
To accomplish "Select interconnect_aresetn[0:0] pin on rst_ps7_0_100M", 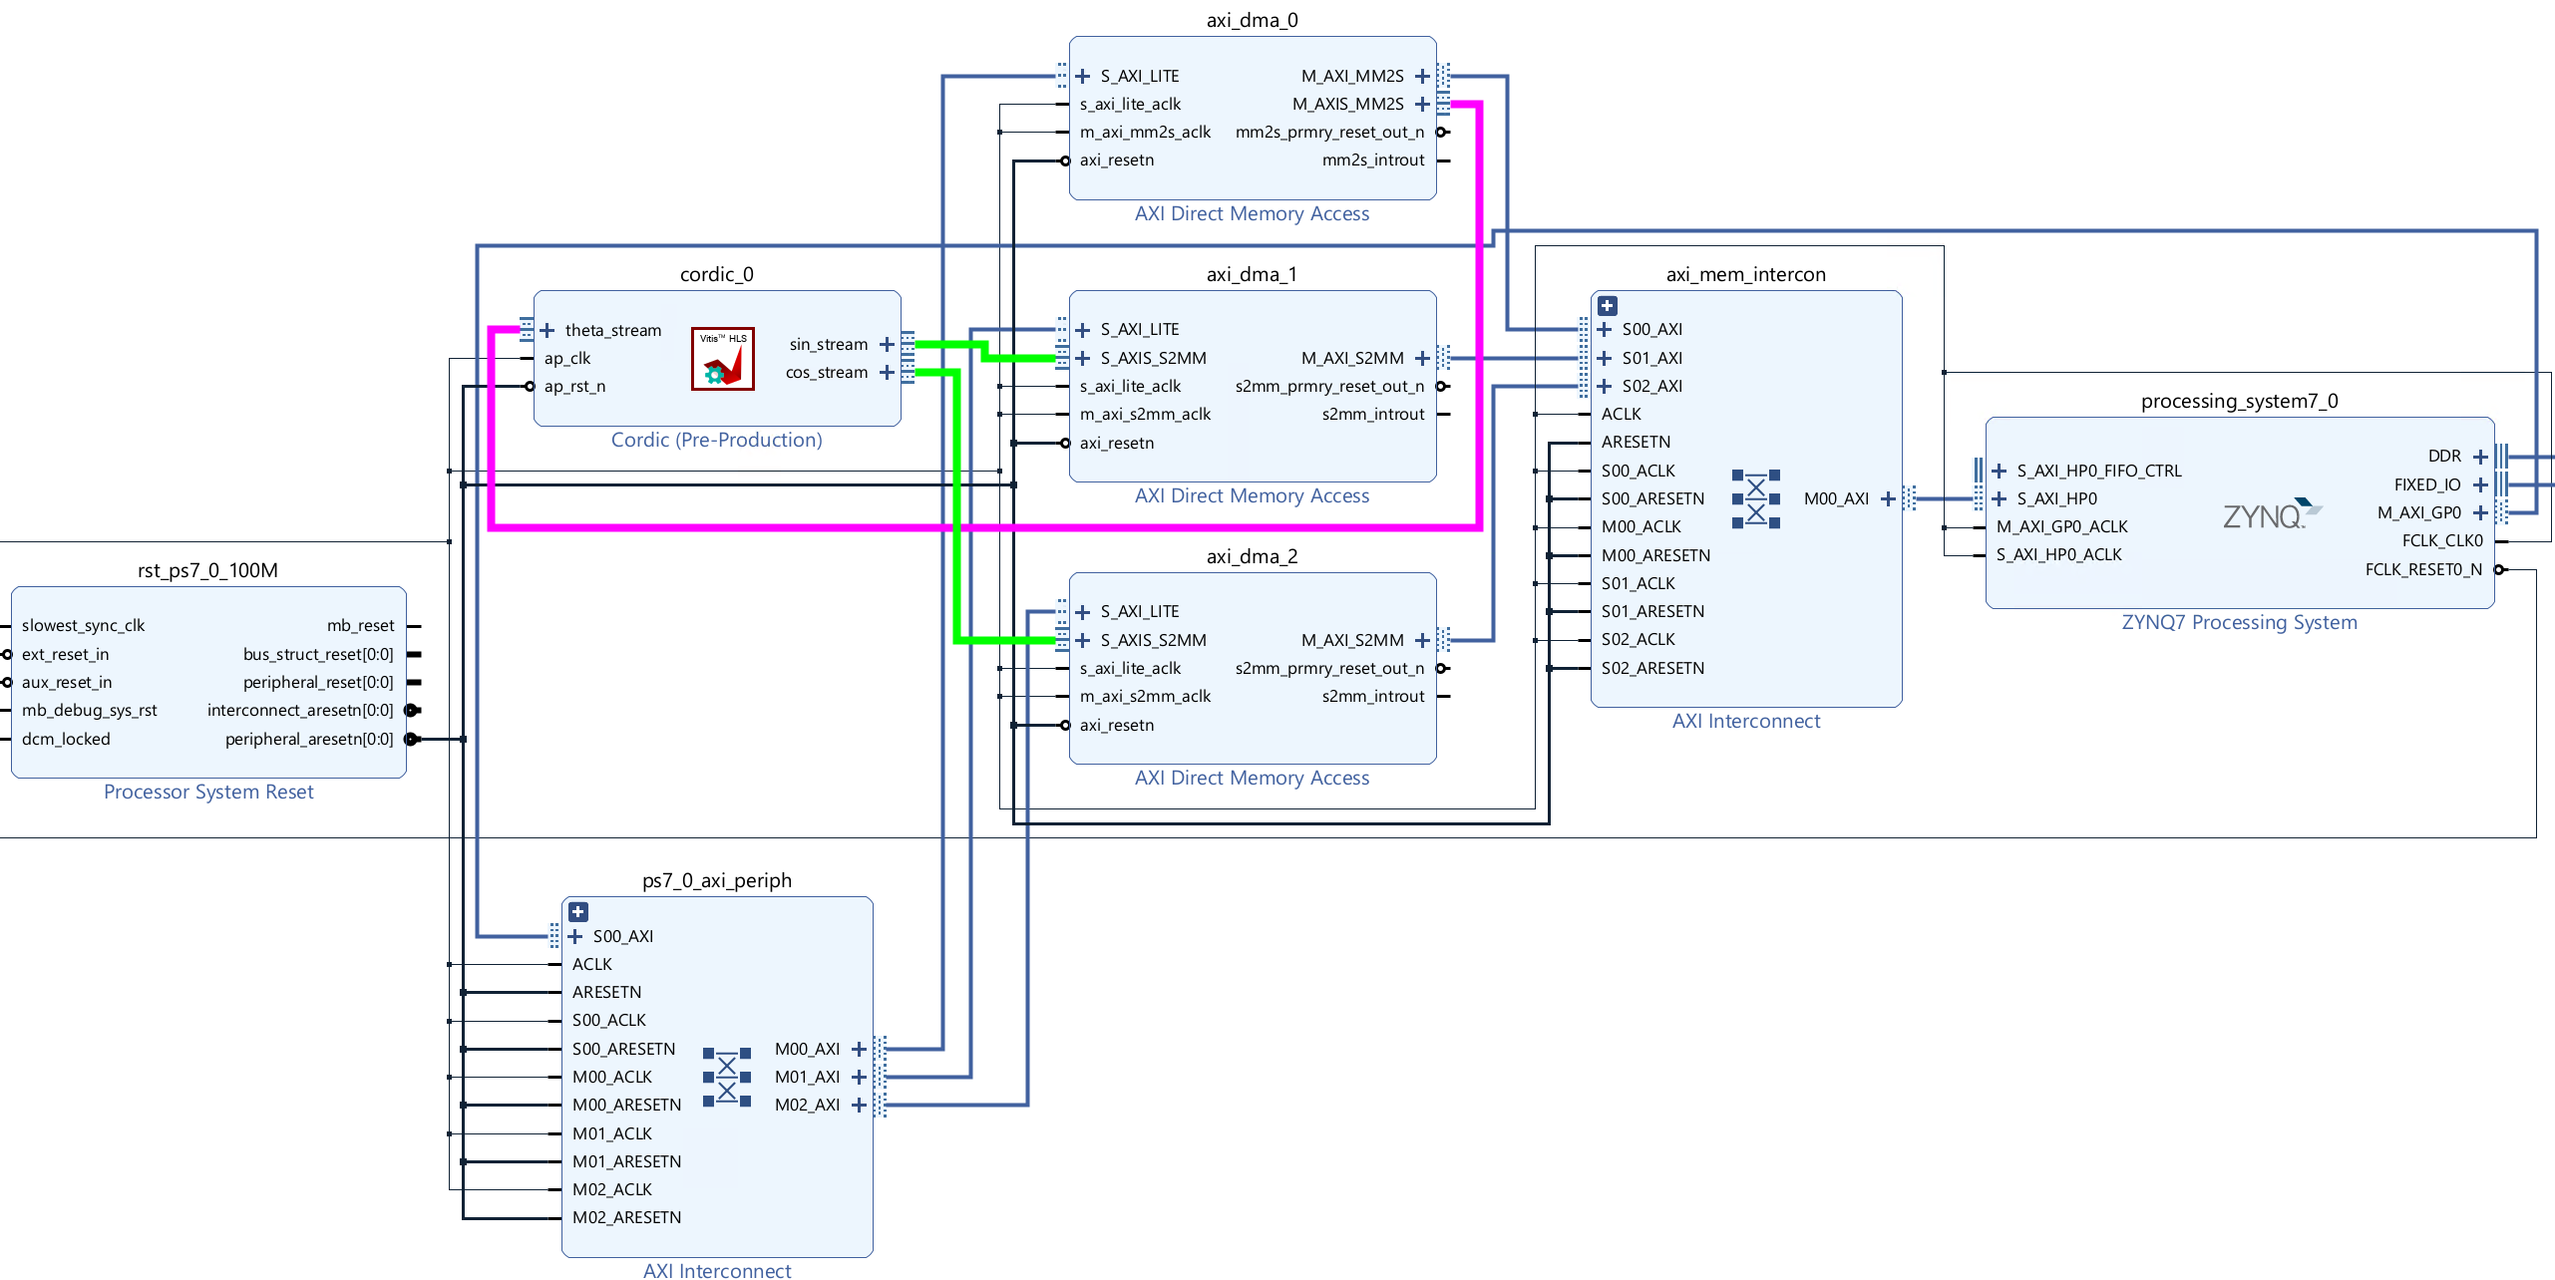I will point(300,710).
